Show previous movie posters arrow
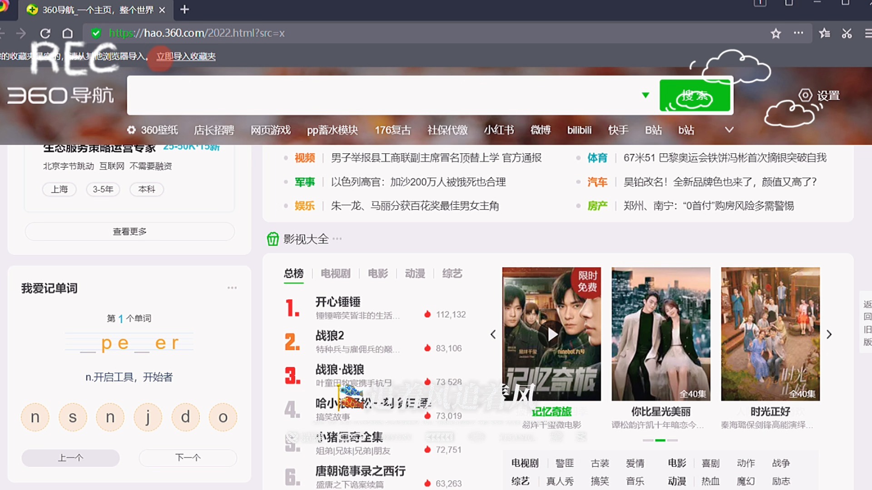 pyautogui.click(x=493, y=335)
